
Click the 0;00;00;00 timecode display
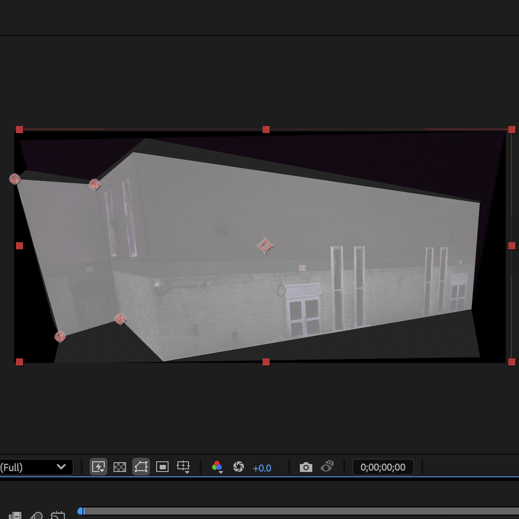pos(382,467)
